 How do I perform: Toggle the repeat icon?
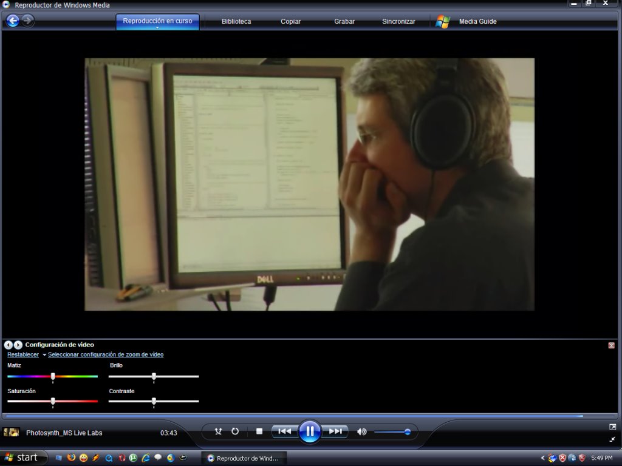point(235,431)
